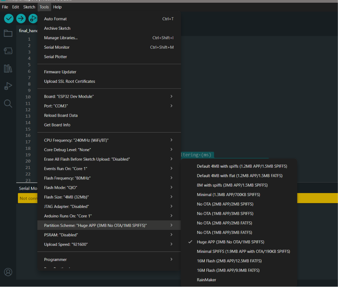338x287 pixels.
Task: Open the Sketchbook folder sidebar icon
Action: [8, 33]
